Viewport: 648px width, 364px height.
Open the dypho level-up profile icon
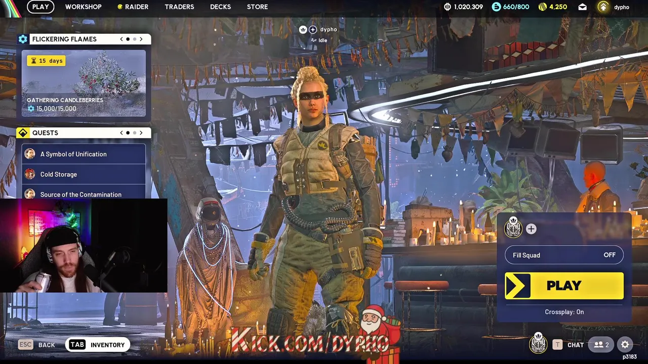pos(603,7)
